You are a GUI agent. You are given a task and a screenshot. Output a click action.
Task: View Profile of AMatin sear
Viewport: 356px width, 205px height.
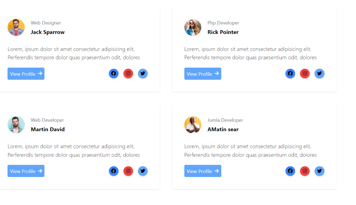203,171
